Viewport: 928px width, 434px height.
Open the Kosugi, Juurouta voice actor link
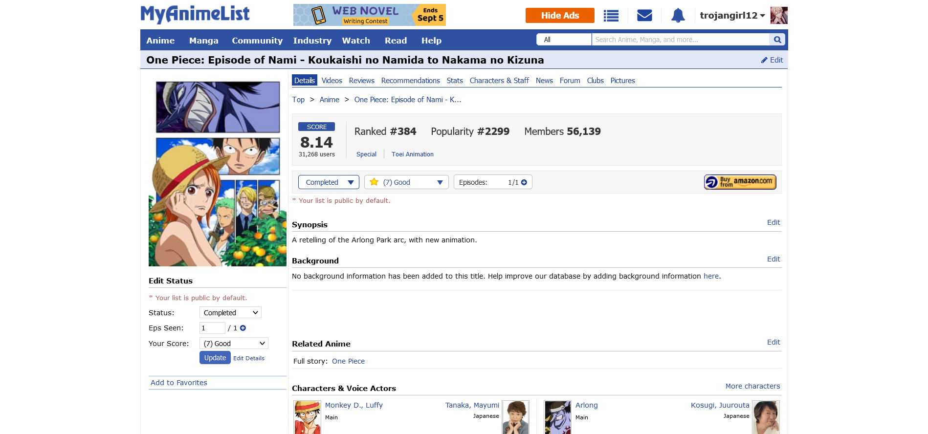(720, 405)
